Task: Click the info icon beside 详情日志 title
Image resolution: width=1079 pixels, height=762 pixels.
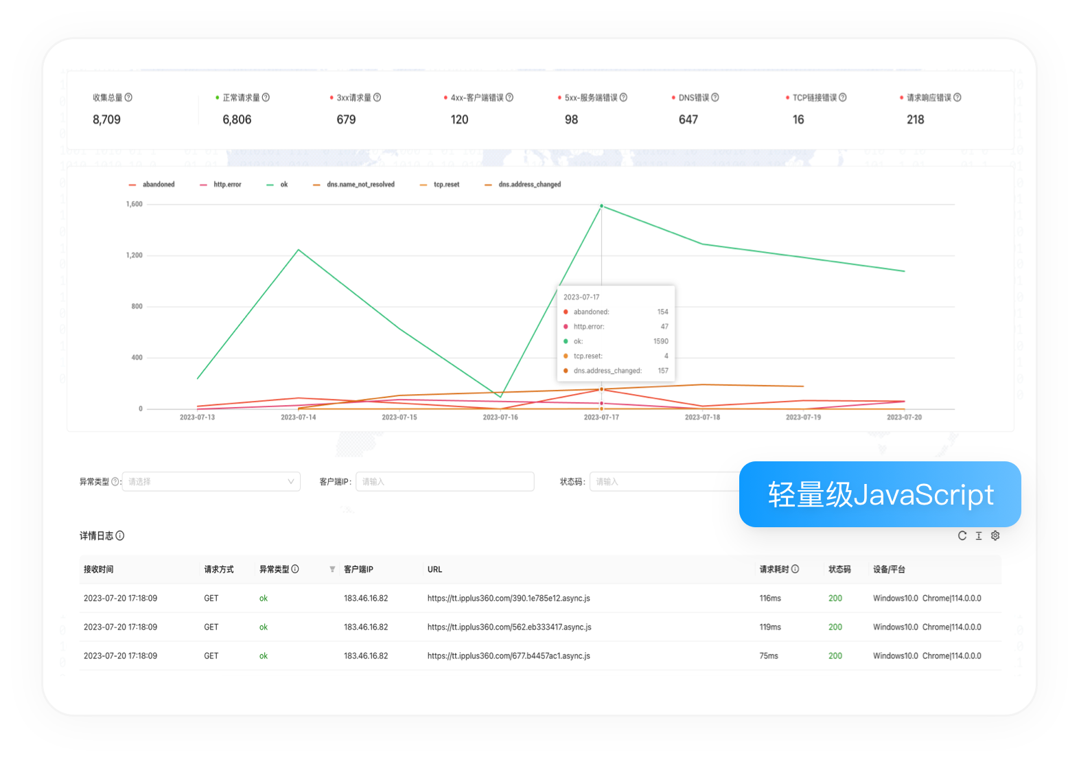Action: click(120, 535)
